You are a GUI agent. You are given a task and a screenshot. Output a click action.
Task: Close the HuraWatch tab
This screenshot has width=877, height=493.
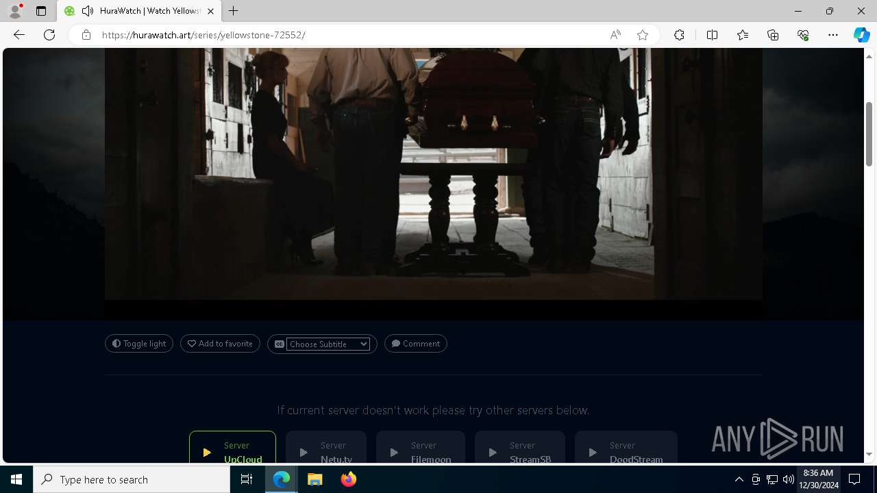210,11
